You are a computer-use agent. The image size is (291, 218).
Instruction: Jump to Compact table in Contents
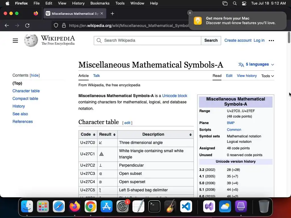(x=25, y=98)
